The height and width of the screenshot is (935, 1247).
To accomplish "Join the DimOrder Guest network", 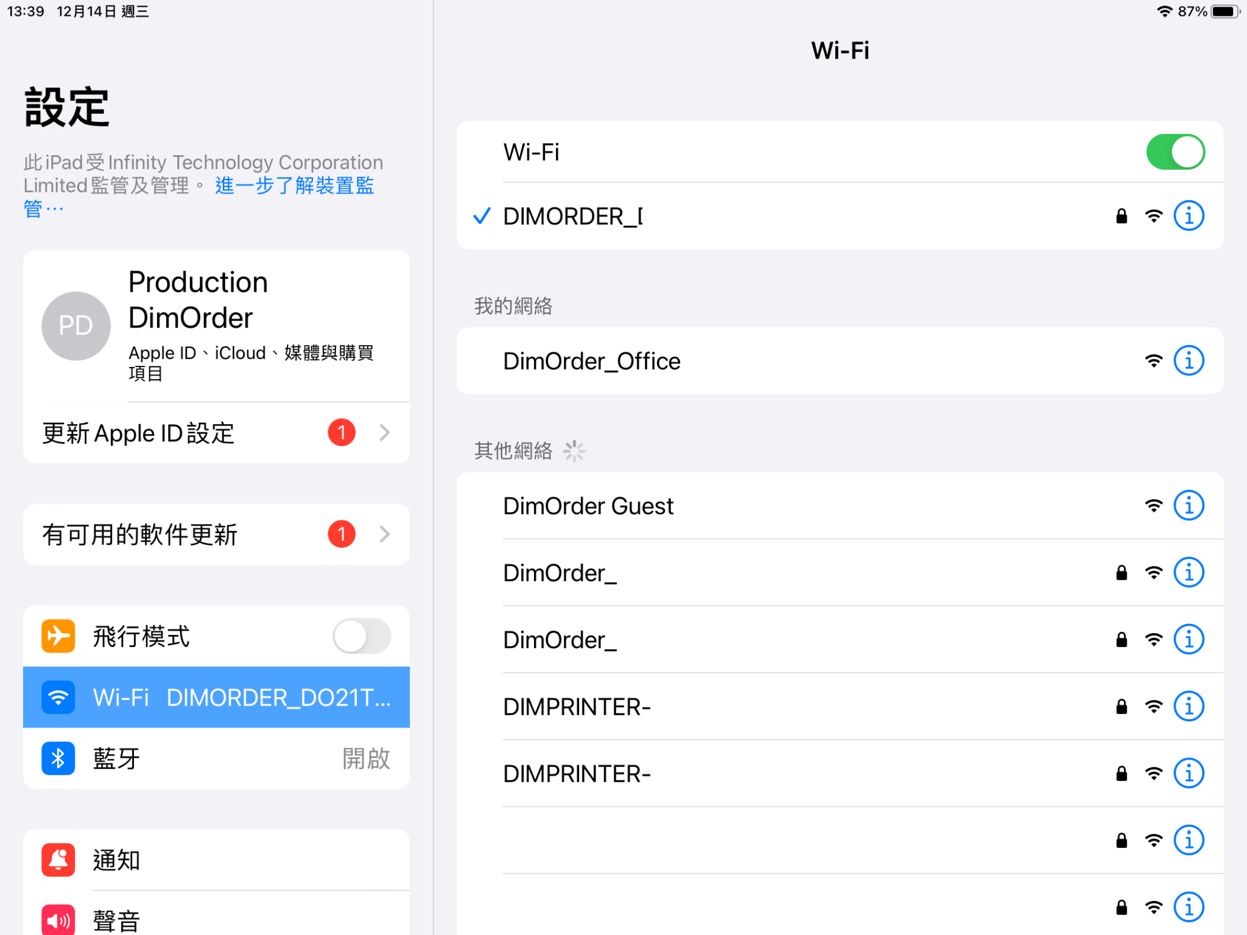I will pos(840,505).
